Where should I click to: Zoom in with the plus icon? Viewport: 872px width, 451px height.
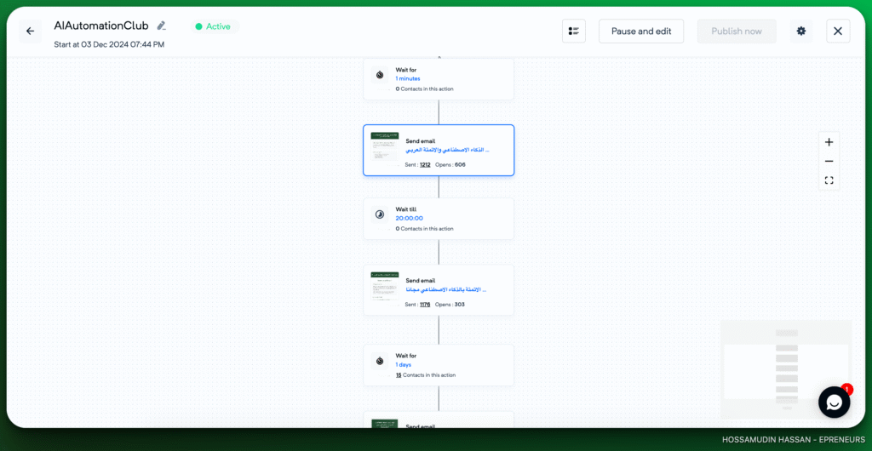coord(829,142)
